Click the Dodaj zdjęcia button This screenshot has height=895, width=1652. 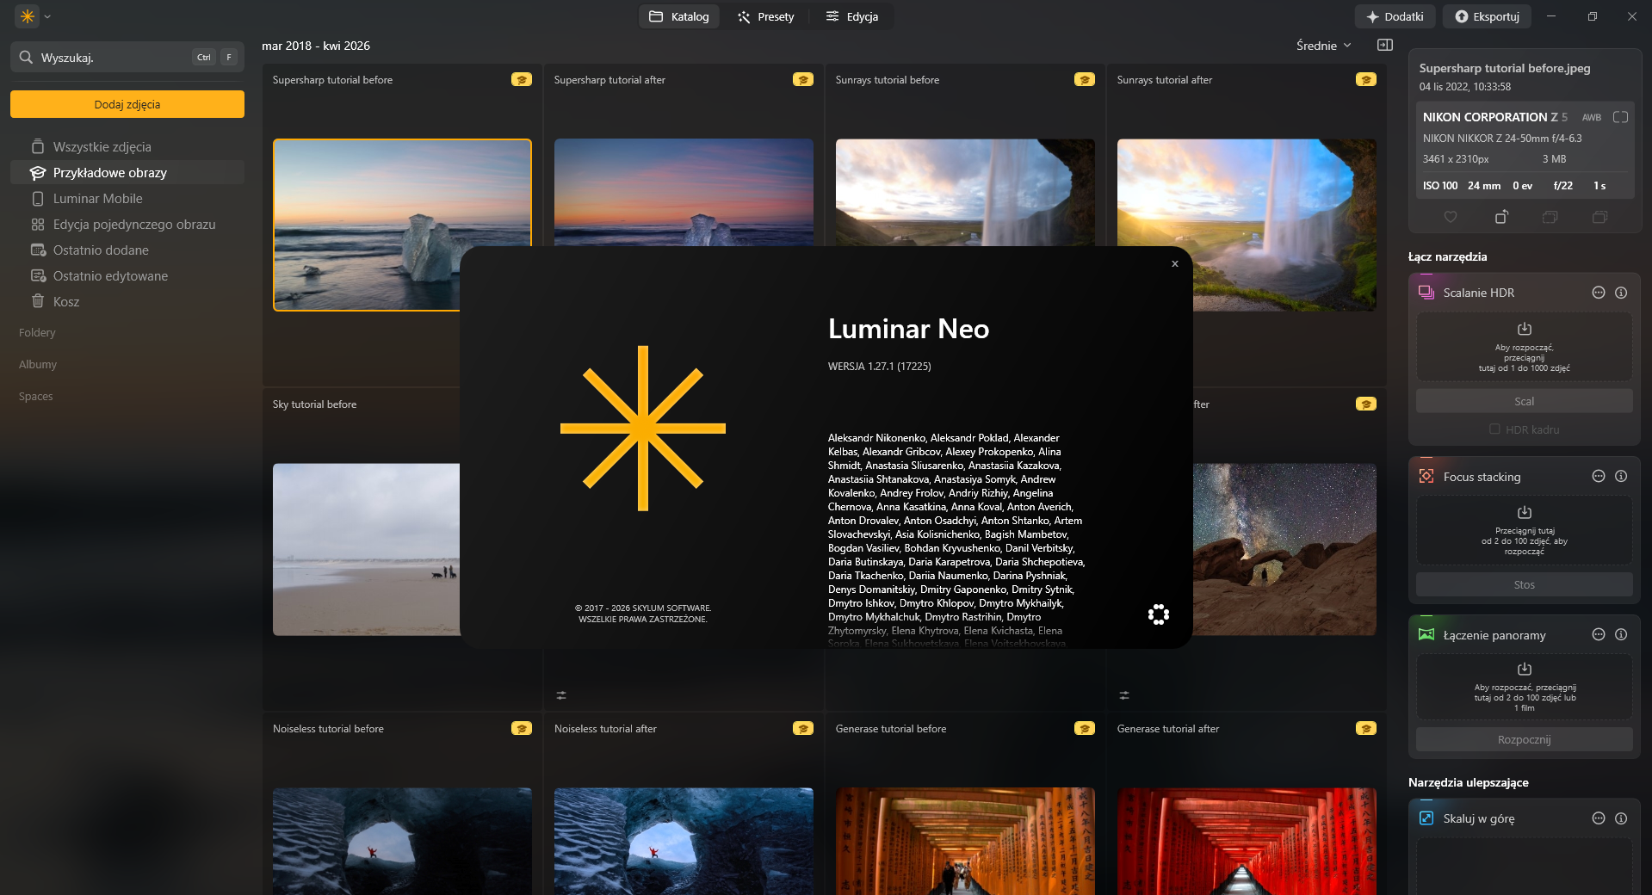(127, 104)
